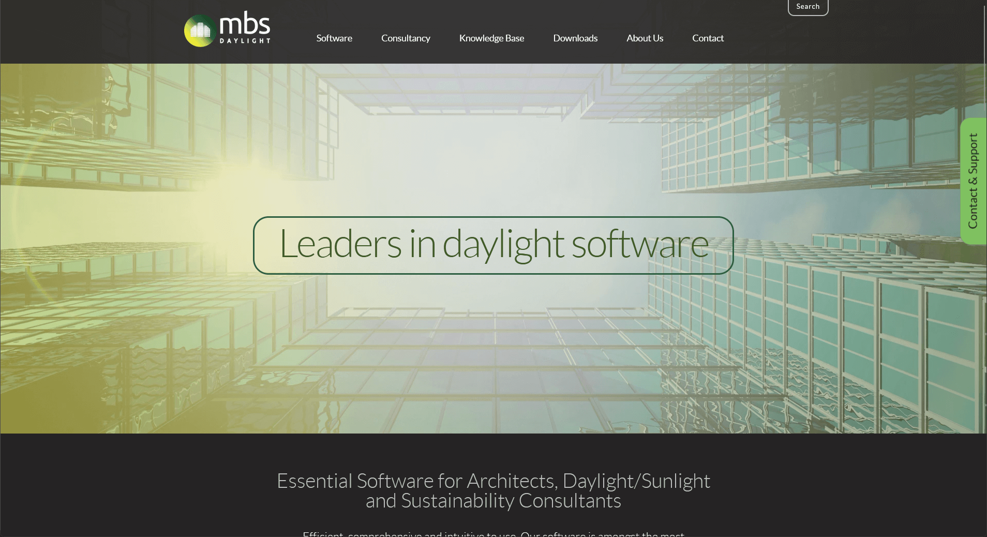Go to Knowledge Base page
987x537 pixels.
point(491,38)
